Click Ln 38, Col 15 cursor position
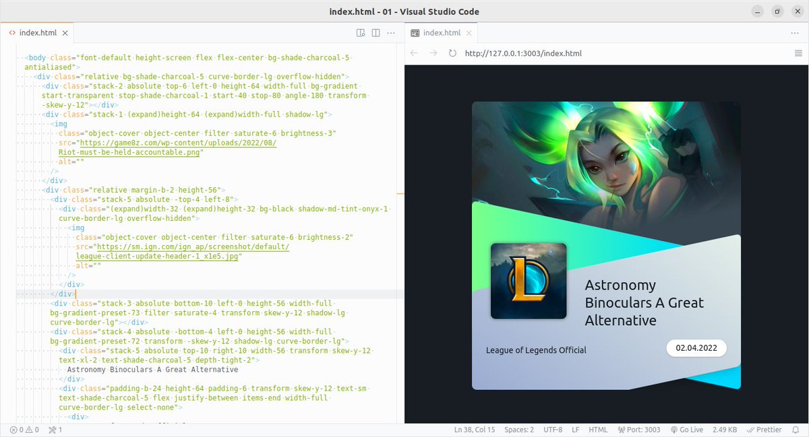Screen dimensions: 809x437 [475, 430]
